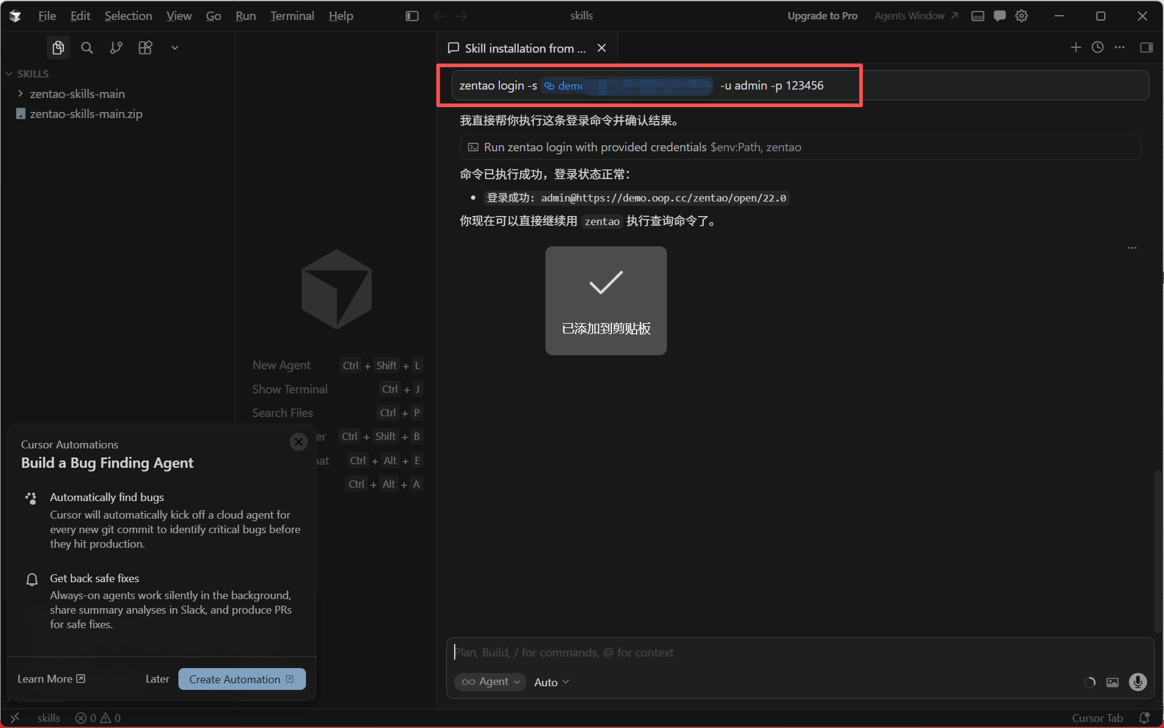This screenshot has width=1164, height=728.
Task: Open the Explorer files icon
Action: coord(58,48)
